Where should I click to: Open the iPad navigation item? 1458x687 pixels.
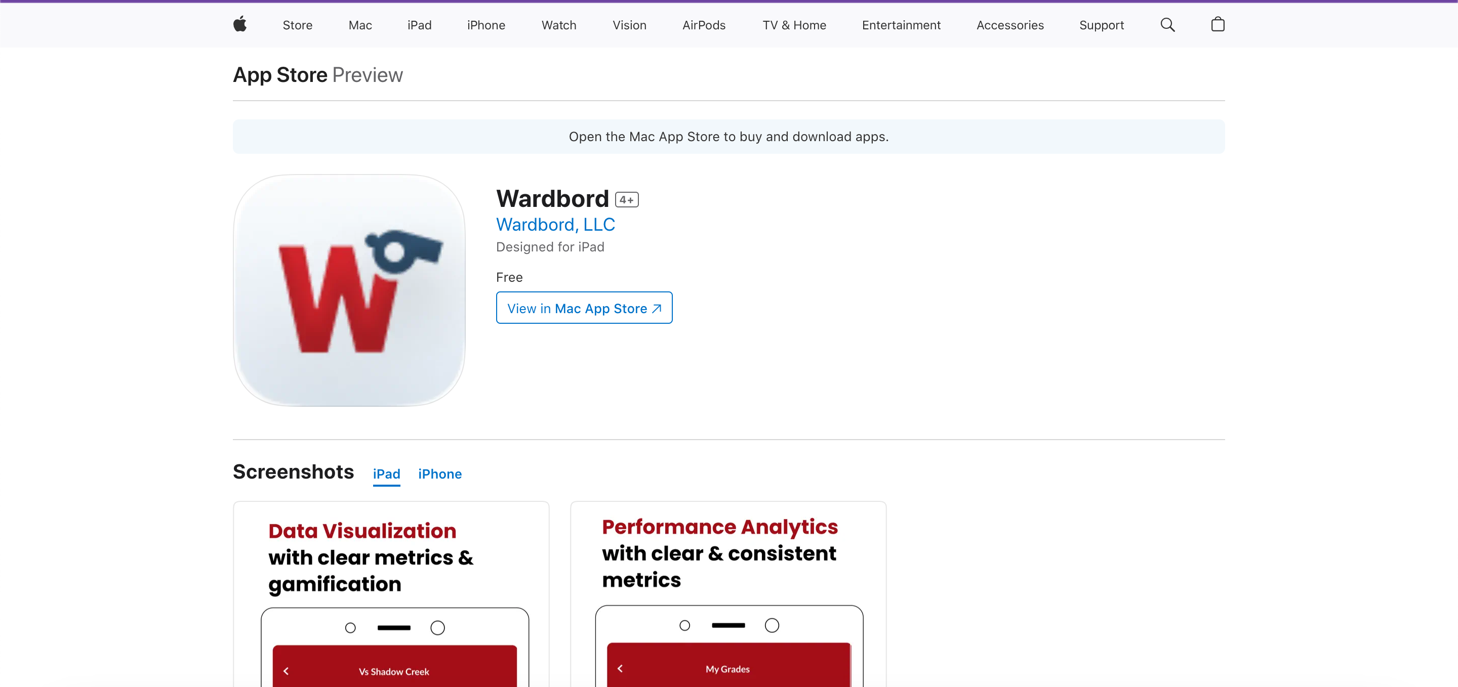419,25
